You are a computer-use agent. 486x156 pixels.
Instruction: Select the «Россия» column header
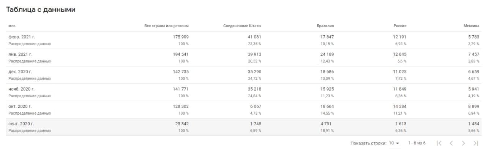pos(400,26)
